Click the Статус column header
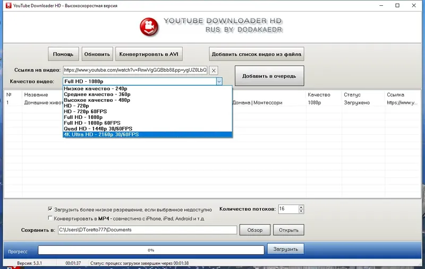 coord(352,95)
